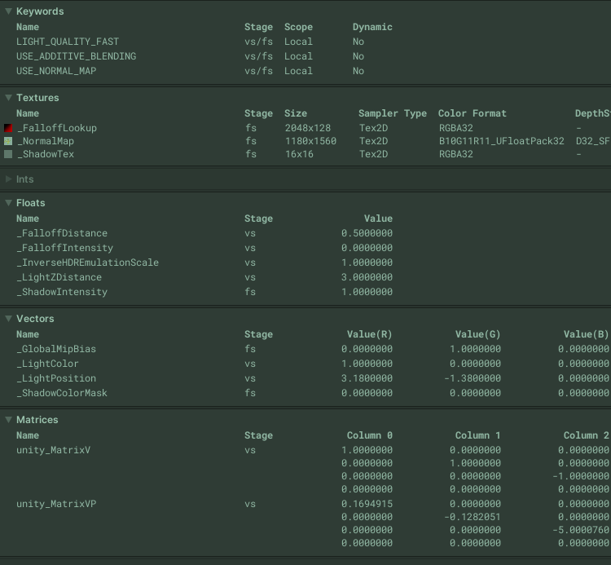Collapse the Keywords section

[9, 11]
